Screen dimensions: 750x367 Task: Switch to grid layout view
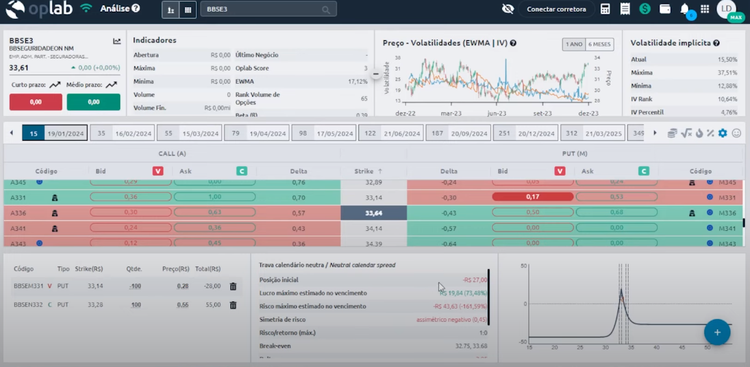[x=188, y=10]
